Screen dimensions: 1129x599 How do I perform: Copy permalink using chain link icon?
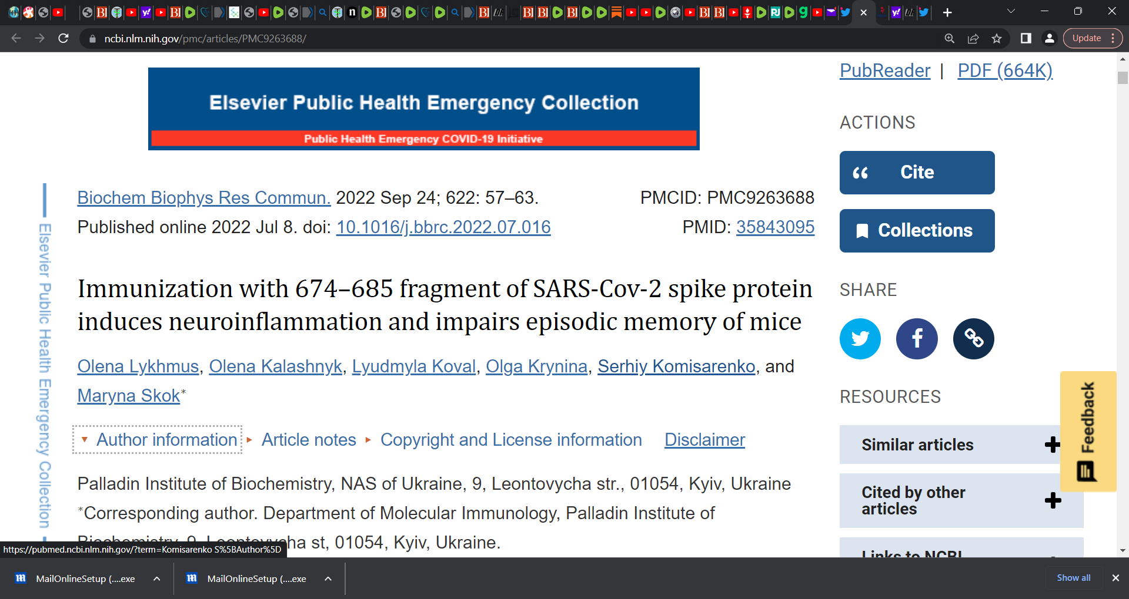coord(973,339)
